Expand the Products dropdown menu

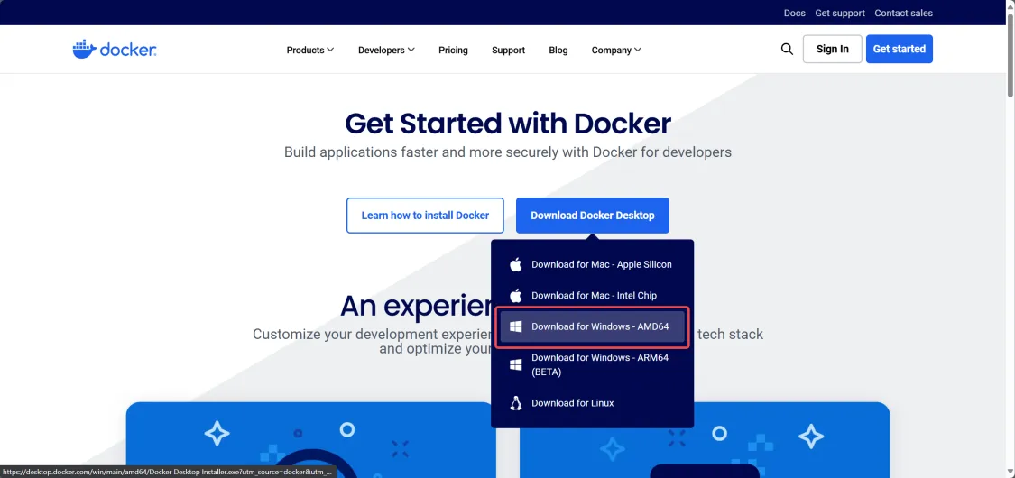(x=310, y=50)
